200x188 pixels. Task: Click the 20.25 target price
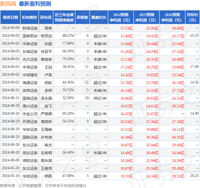click(x=194, y=176)
